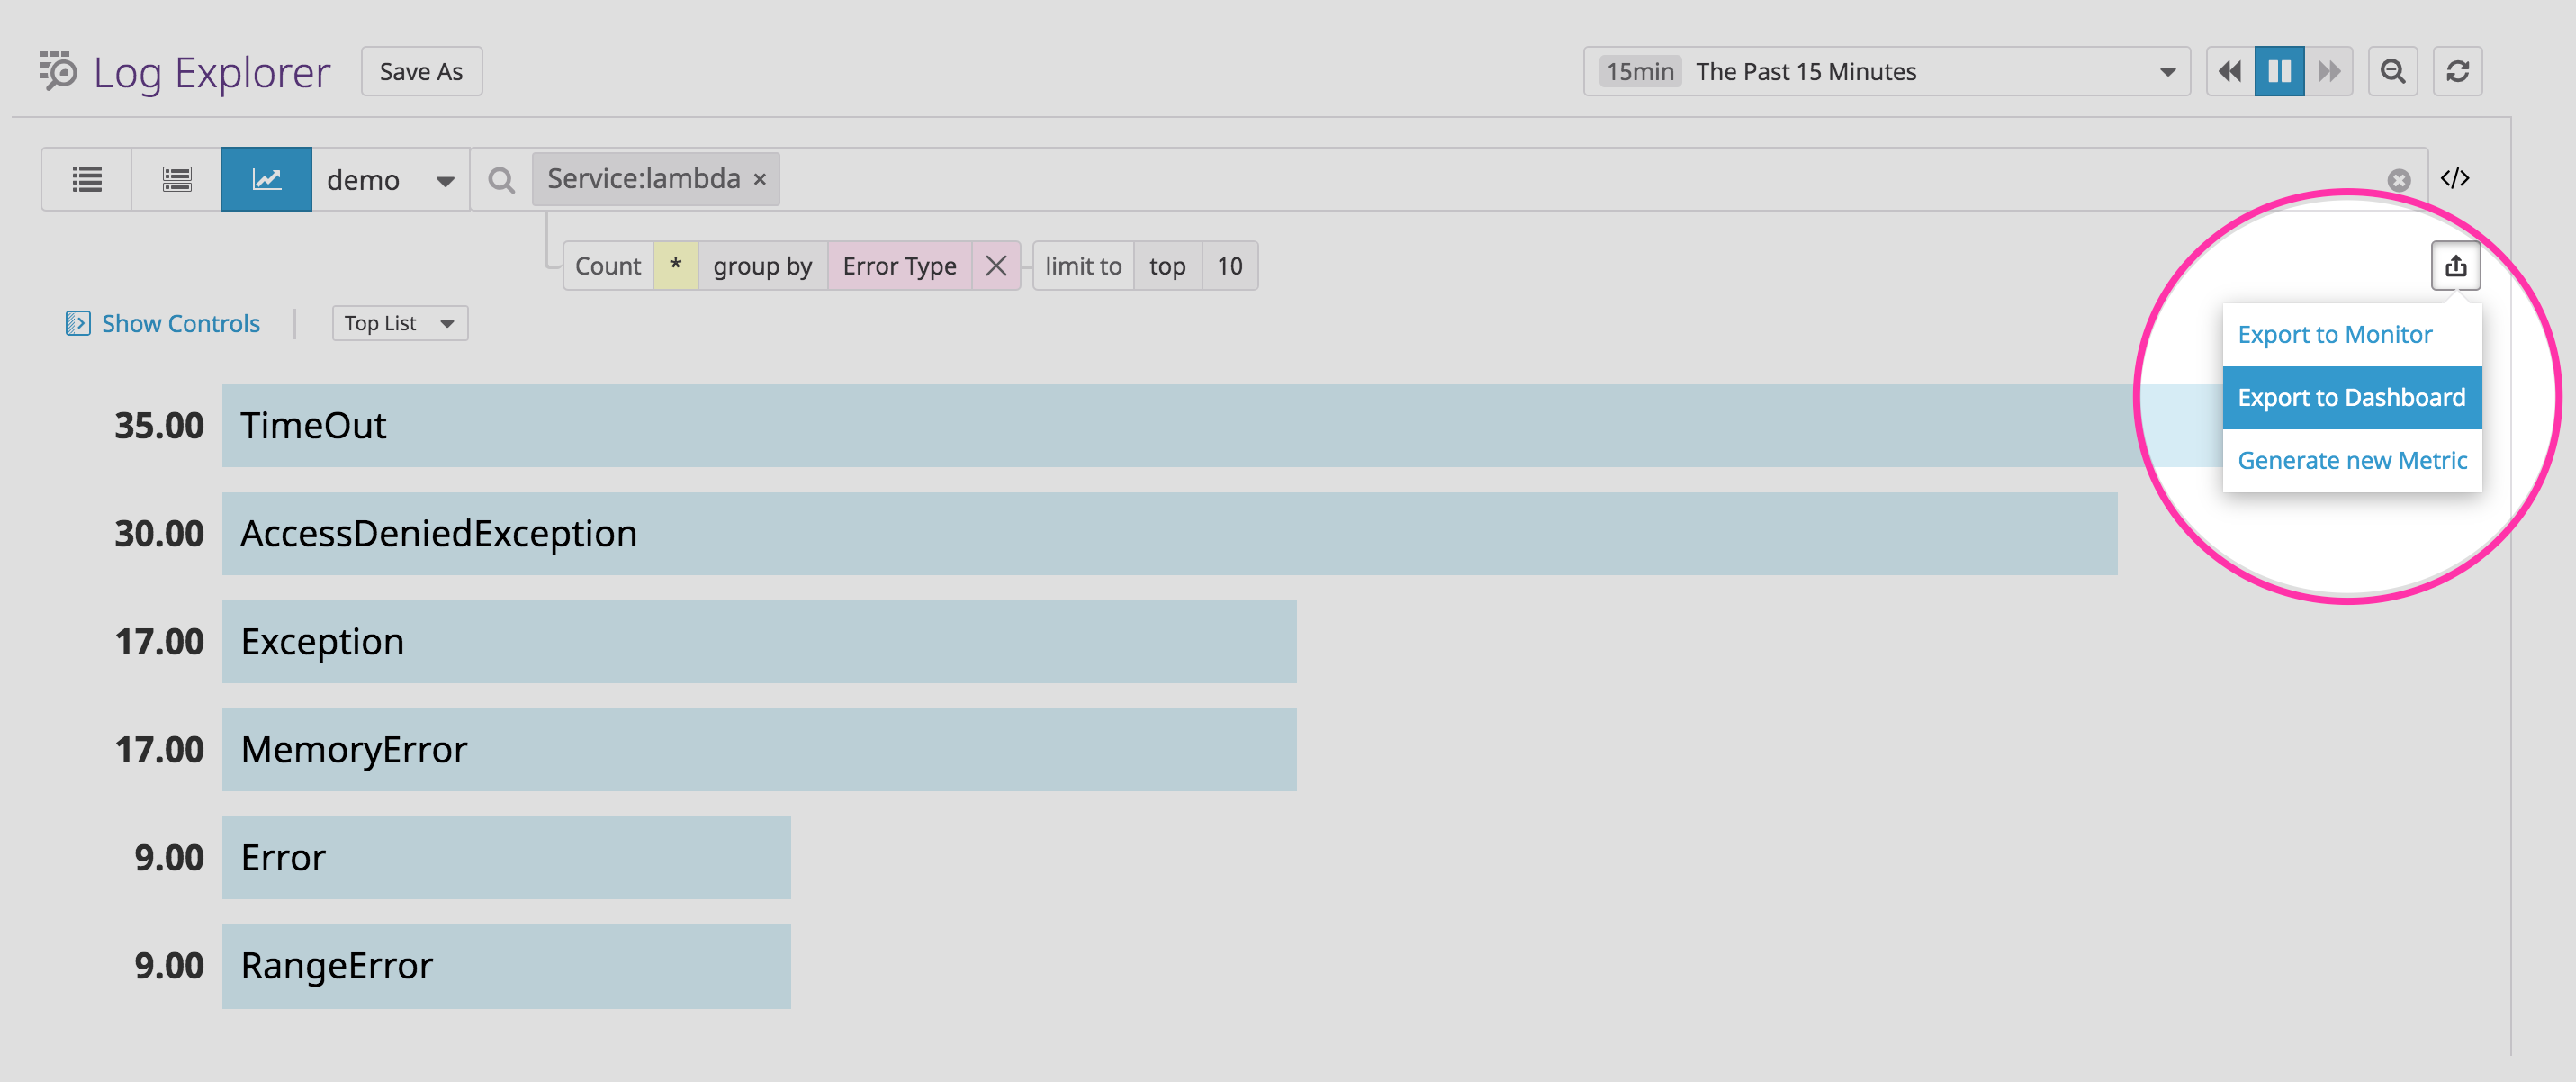Click the export share icon
Image resolution: width=2576 pixels, height=1082 pixels.
2456,265
